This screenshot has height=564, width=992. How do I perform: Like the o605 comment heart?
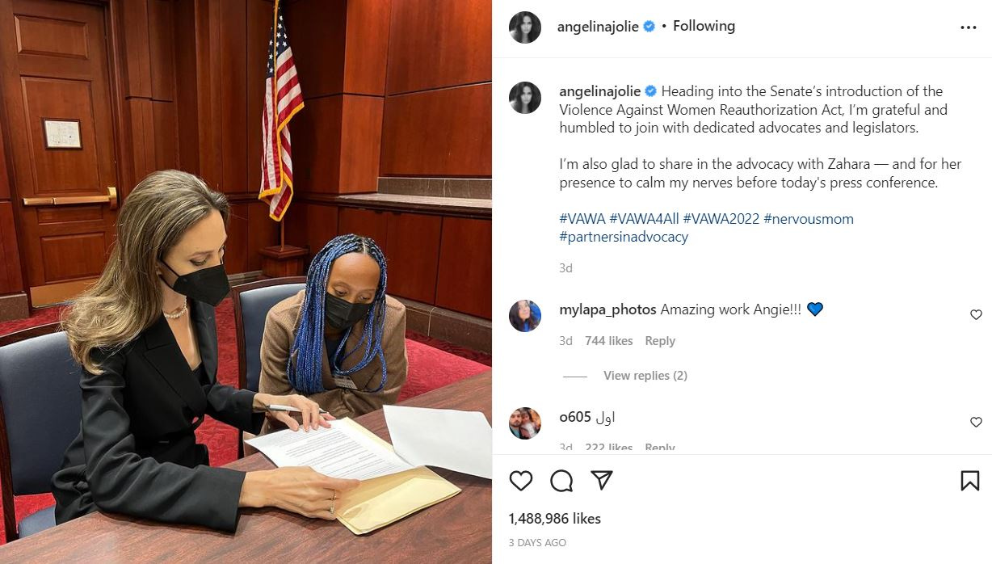[x=976, y=422]
